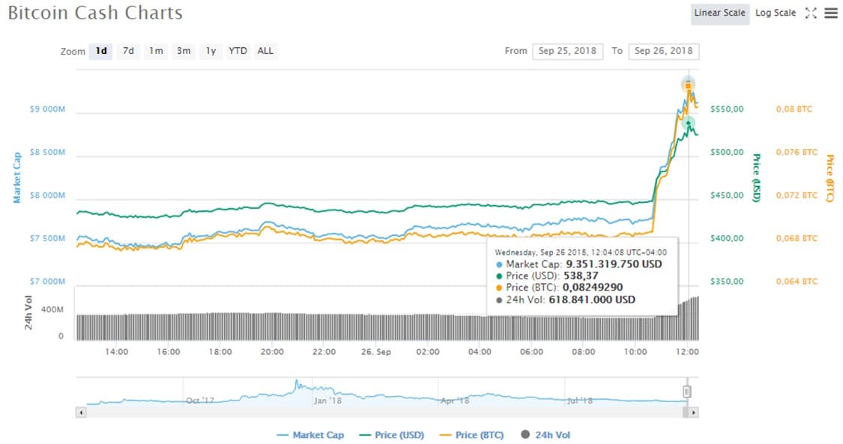Click 24h Vol value in tooltip
Screen dimensions: 843x444
[x=592, y=299]
